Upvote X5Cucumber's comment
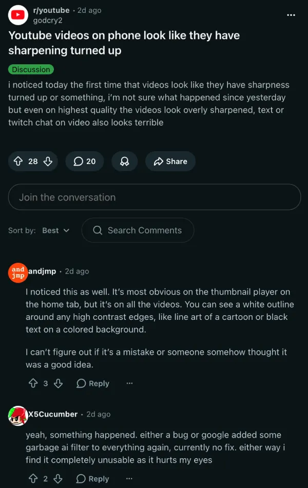 coord(33,479)
